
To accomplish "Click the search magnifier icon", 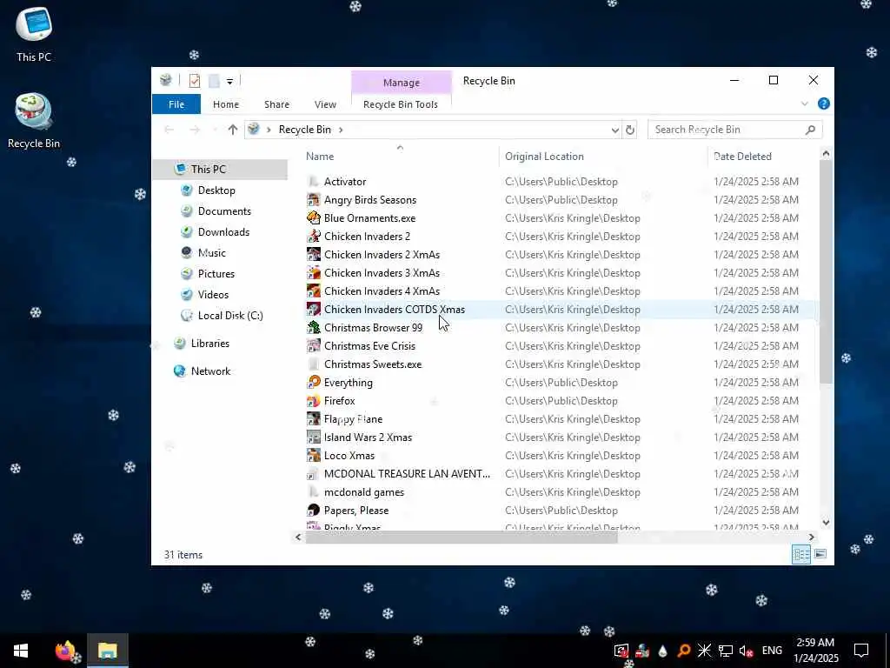I will tap(810, 130).
